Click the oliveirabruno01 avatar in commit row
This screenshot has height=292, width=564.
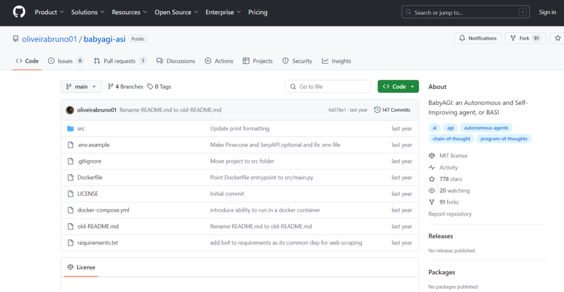(70, 110)
